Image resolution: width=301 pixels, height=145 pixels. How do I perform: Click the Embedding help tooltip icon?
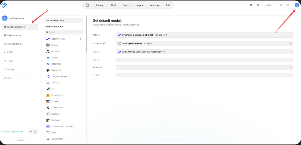coord(105,43)
